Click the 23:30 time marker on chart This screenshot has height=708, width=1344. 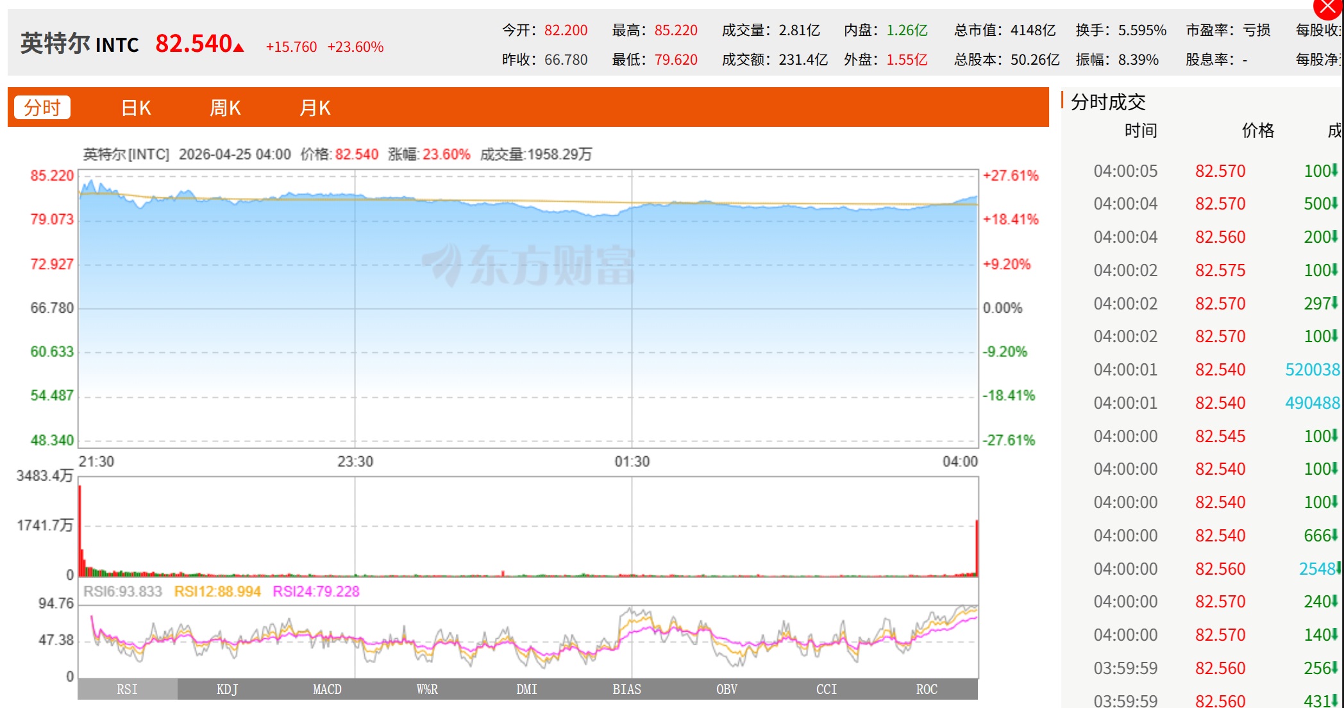(x=355, y=461)
